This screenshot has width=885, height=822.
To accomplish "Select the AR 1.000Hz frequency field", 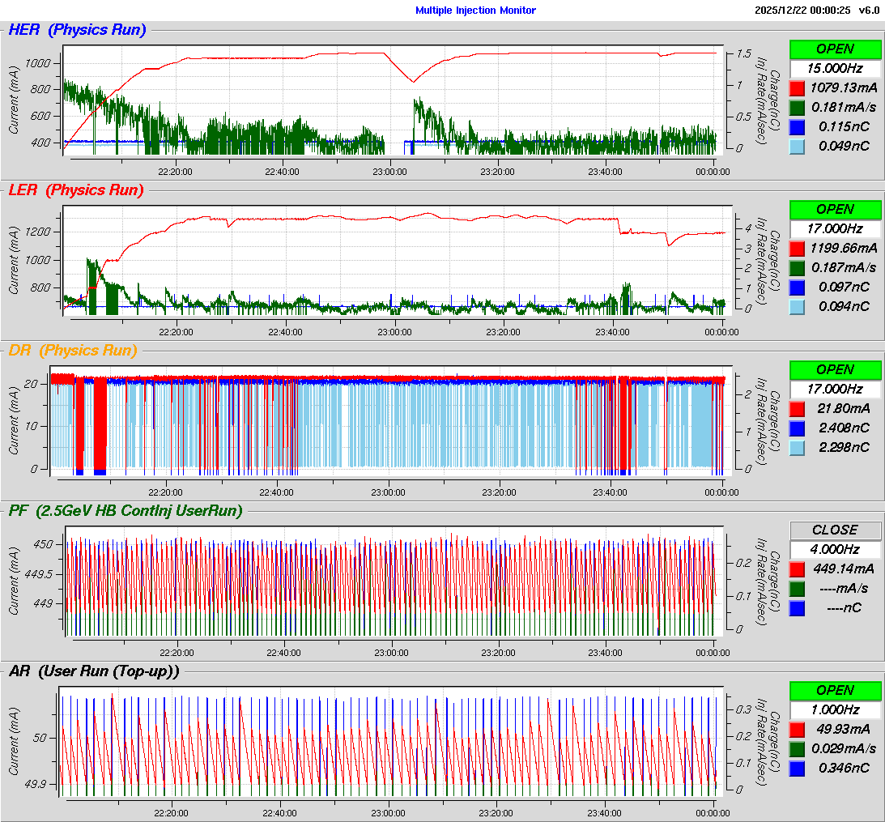I will coord(835,709).
